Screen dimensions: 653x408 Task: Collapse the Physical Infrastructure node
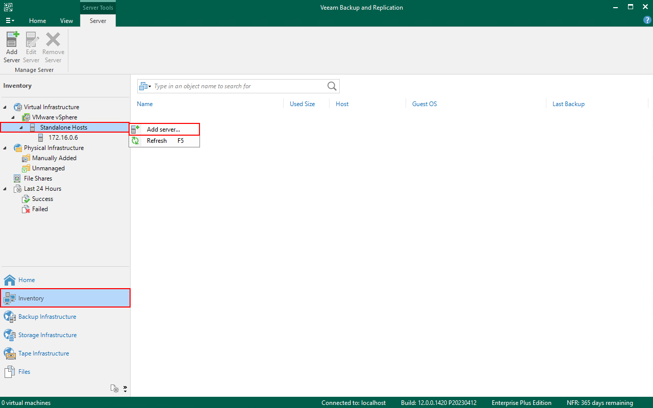tap(5, 148)
